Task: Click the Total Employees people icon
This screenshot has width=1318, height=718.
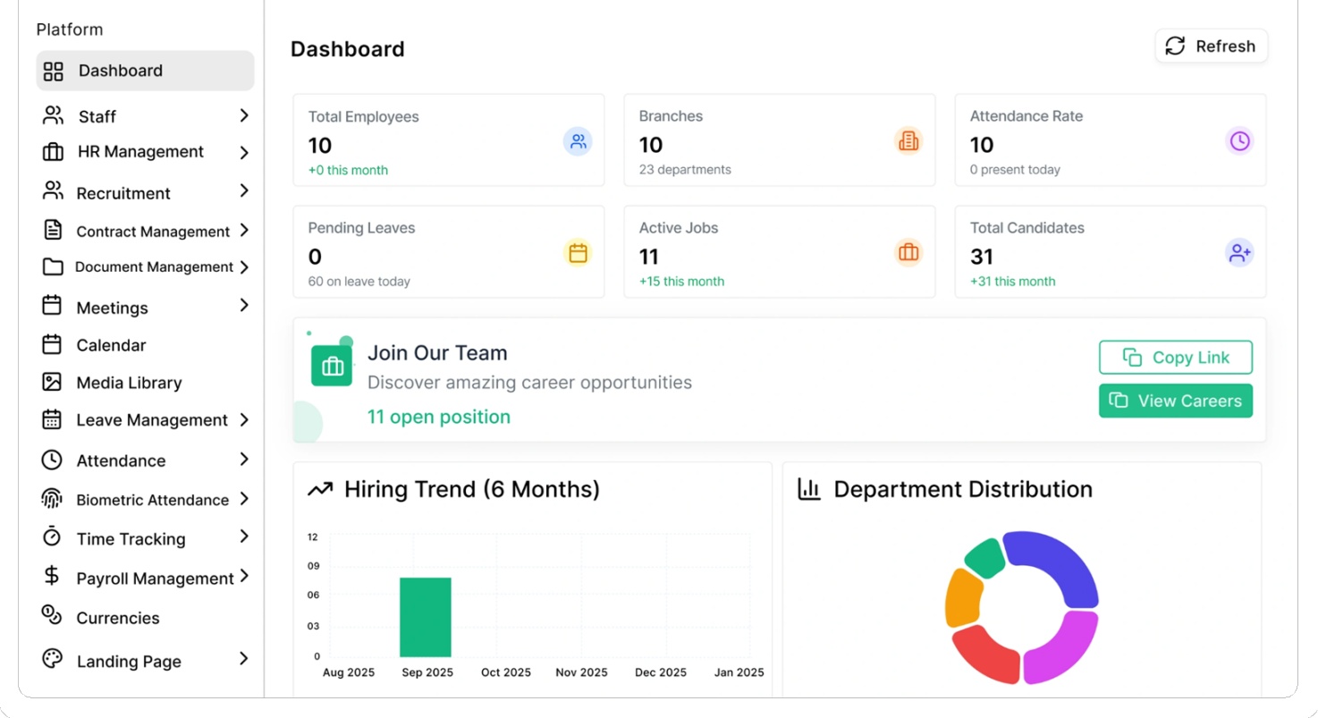Action: click(578, 141)
